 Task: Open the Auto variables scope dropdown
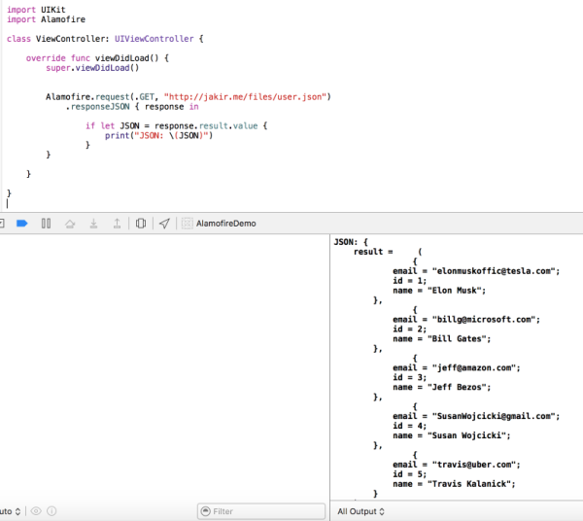pyautogui.click(x=8, y=510)
